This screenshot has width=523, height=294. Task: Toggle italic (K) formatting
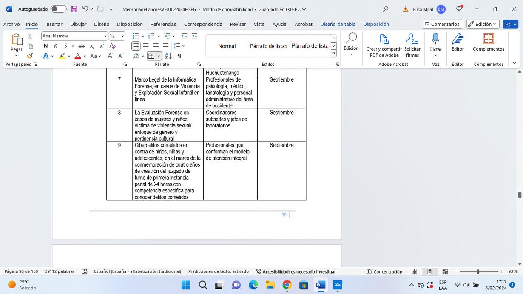pos(56,46)
